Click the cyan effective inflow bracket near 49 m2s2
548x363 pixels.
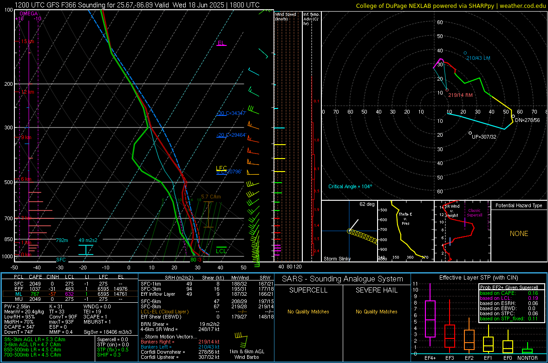(85, 250)
